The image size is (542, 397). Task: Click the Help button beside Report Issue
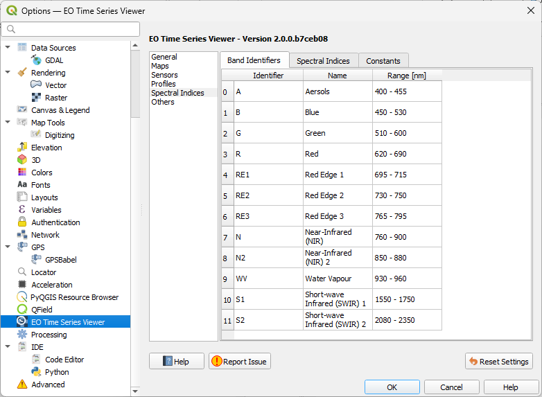[x=177, y=361]
